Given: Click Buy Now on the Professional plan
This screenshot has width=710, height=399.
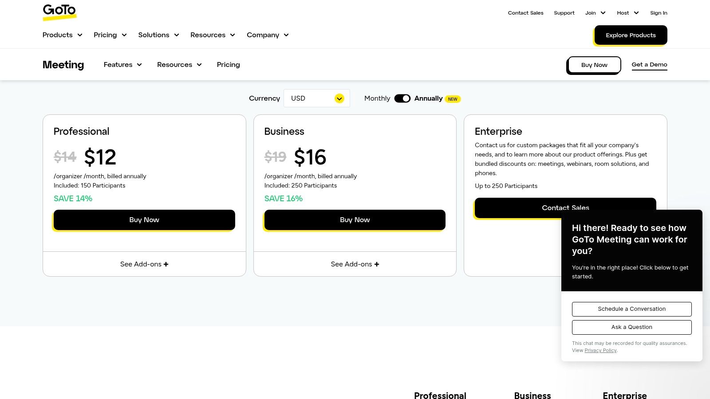Looking at the screenshot, I should (x=144, y=219).
